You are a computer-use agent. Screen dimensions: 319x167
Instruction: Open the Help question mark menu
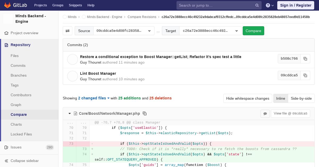pyautogui.click(x=270, y=5)
